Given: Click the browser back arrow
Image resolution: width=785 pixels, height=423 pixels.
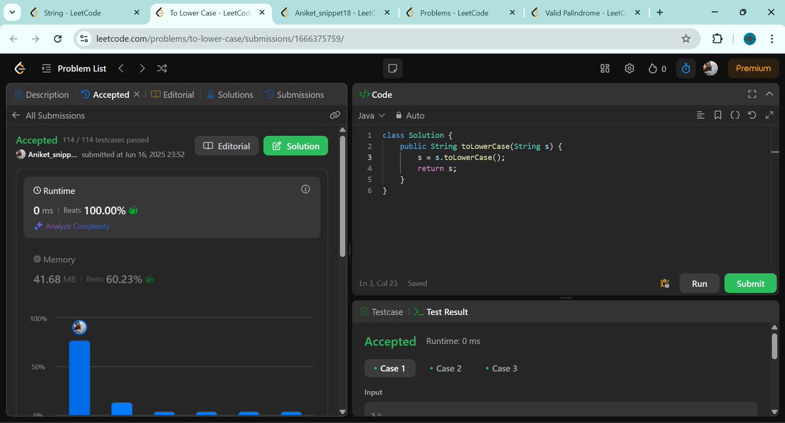Looking at the screenshot, I should point(14,39).
